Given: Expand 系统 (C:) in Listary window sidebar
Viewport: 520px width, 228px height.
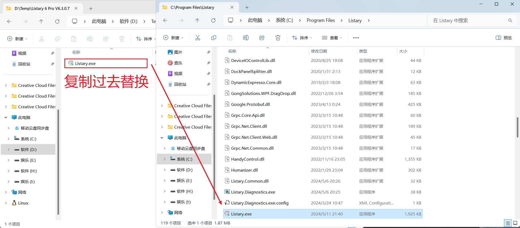Looking at the screenshot, I should pos(165,159).
